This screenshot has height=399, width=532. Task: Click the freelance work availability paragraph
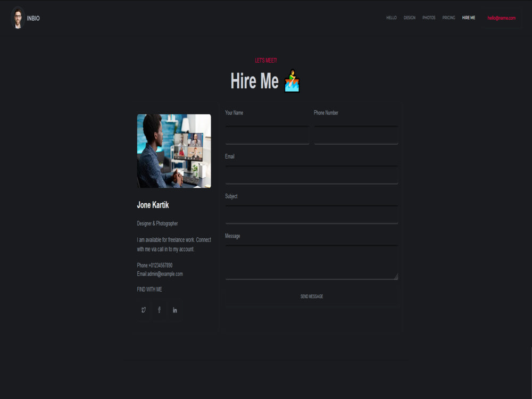pos(174,244)
